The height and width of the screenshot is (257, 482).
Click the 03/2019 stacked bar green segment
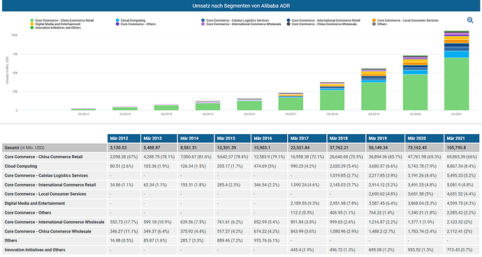374,96
